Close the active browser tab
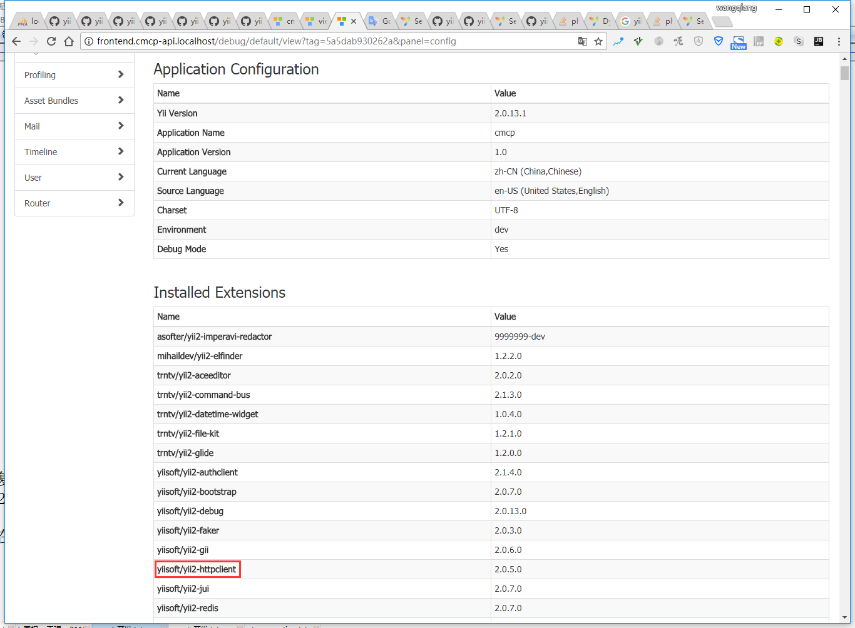 tap(354, 21)
